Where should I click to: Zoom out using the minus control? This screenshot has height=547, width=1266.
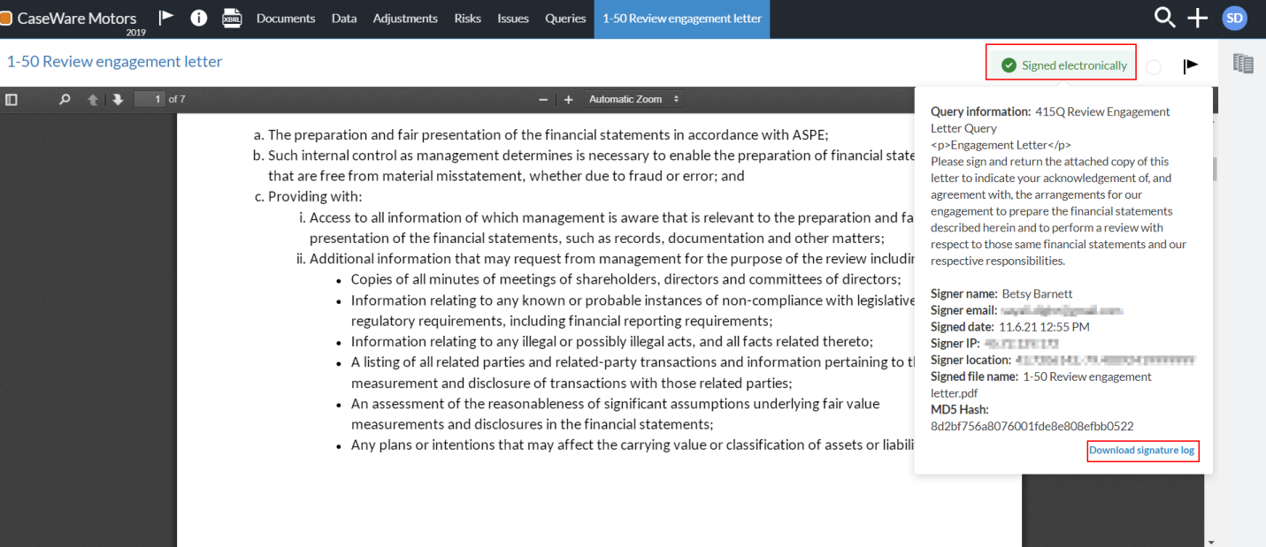tap(542, 99)
